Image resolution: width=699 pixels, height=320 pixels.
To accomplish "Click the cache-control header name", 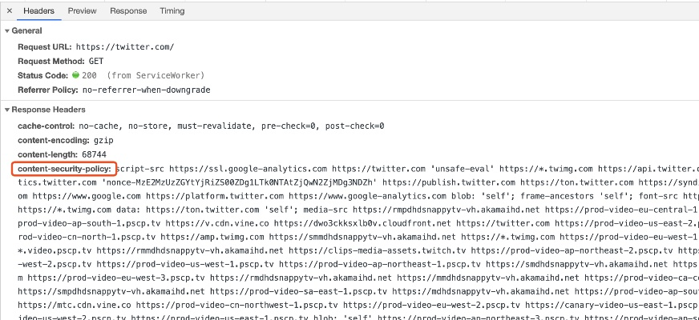I will (x=47, y=126).
